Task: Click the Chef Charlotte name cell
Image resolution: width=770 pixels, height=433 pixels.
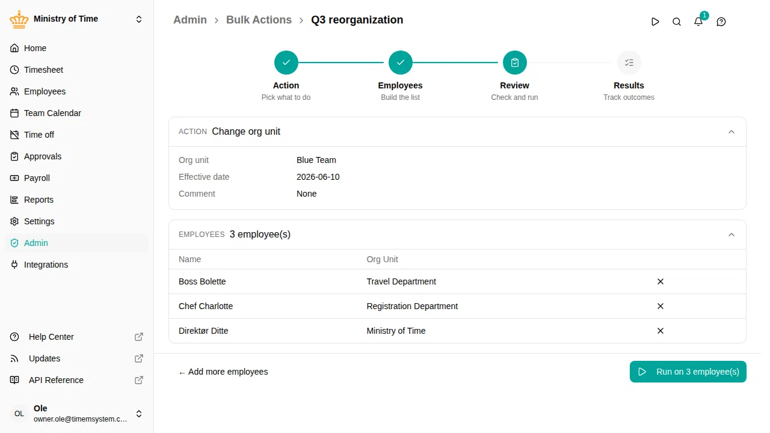Action: point(206,306)
